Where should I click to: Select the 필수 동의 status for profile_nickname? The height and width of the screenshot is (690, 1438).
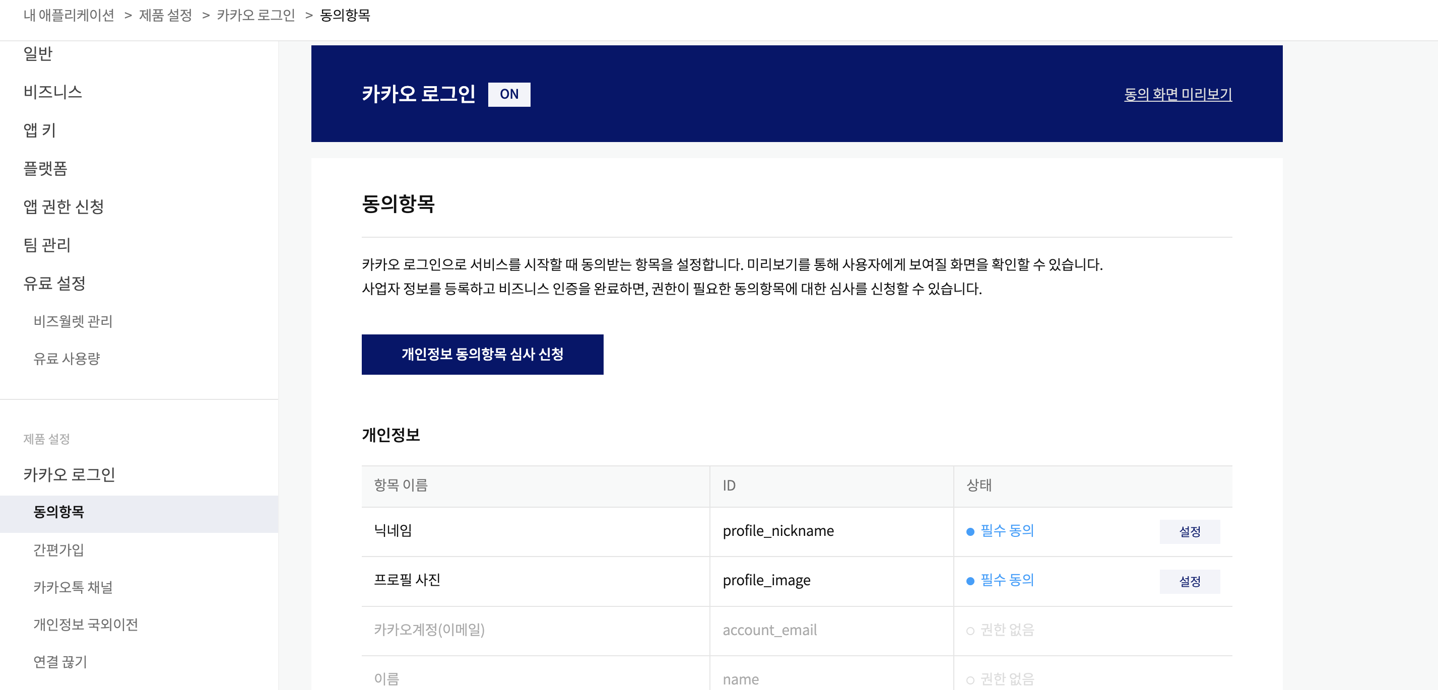1000,531
